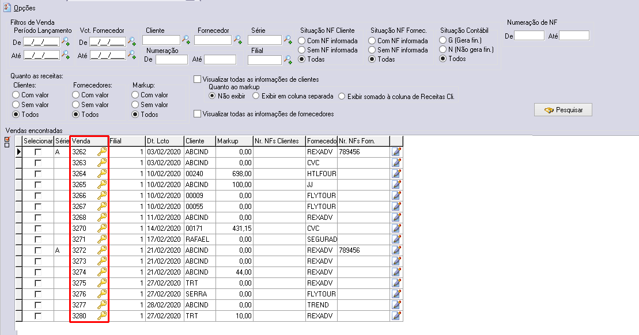This screenshot has height=335, width=639.
Task: Choose Fornecedores Sem valor option
Action: (76, 105)
